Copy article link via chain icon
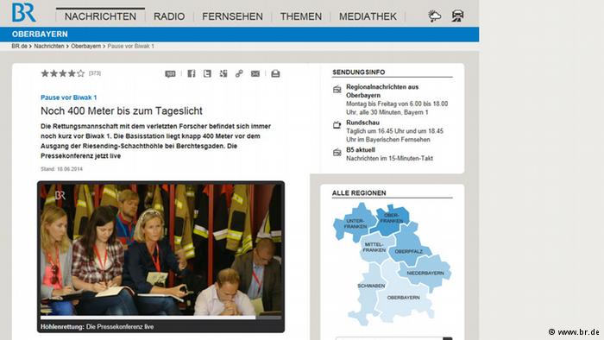The image size is (604, 340). click(x=239, y=73)
